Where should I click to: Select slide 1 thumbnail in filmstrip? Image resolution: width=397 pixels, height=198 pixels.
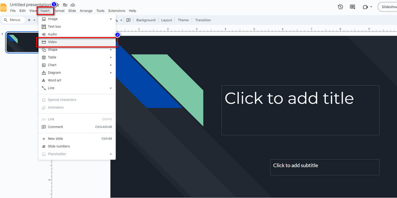[x=22, y=43]
